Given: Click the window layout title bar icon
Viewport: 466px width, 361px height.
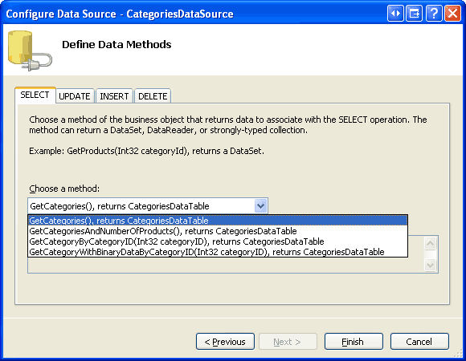Looking at the screenshot, I should click(415, 14).
